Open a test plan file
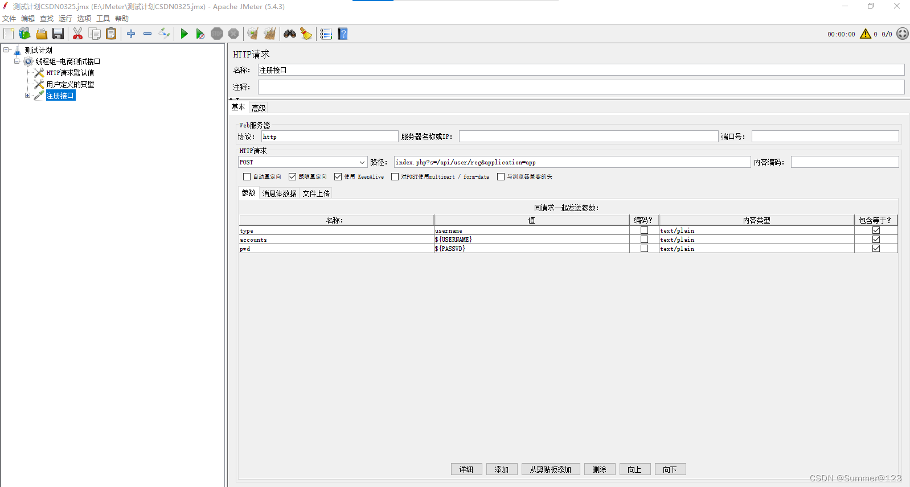This screenshot has width=910, height=487. [x=42, y=34]
